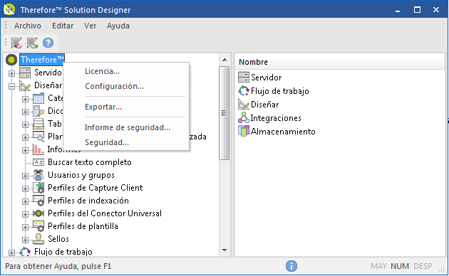Open the blue Help question-mark toolbar icon
This screenshot has height=276, width=449.
(x=48, y=43)
